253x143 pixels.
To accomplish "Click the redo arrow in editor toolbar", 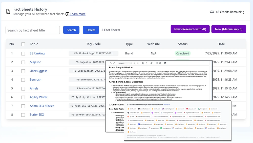I will (x=114, y=63).
